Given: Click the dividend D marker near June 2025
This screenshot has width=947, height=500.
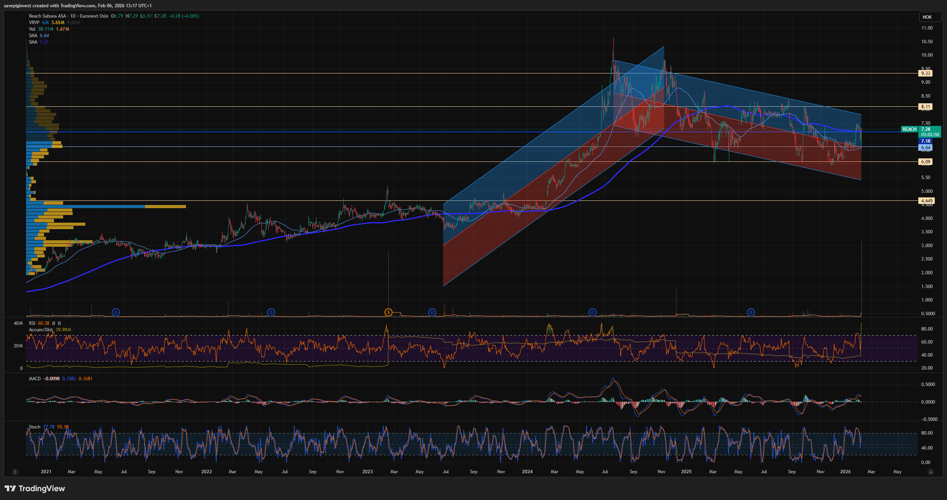Looking at the screenshot, I should (751, 312).
